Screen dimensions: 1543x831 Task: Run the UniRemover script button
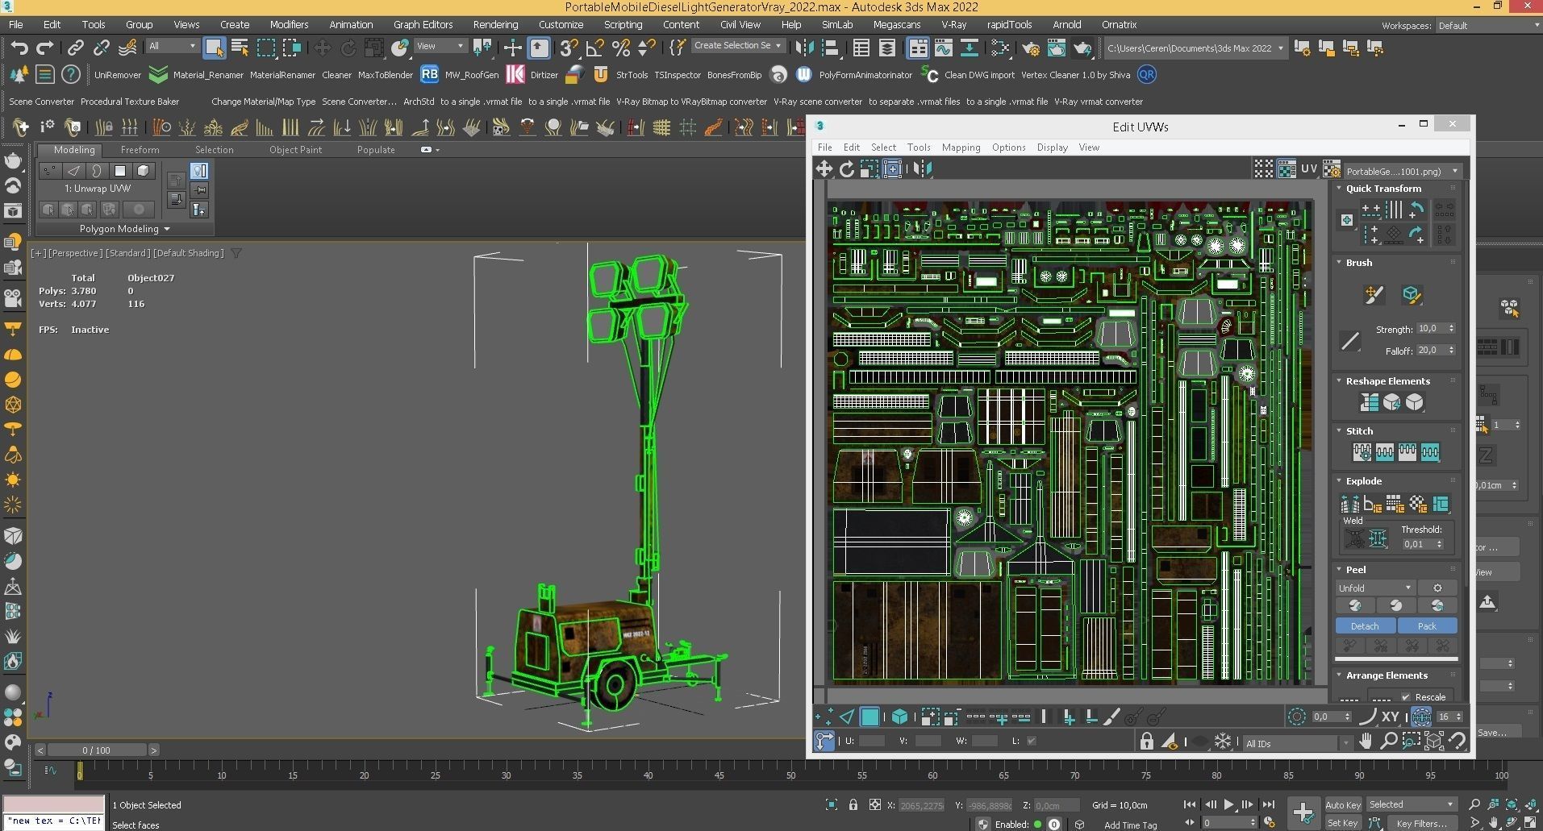pyautogui.click(x=118, y=75)
